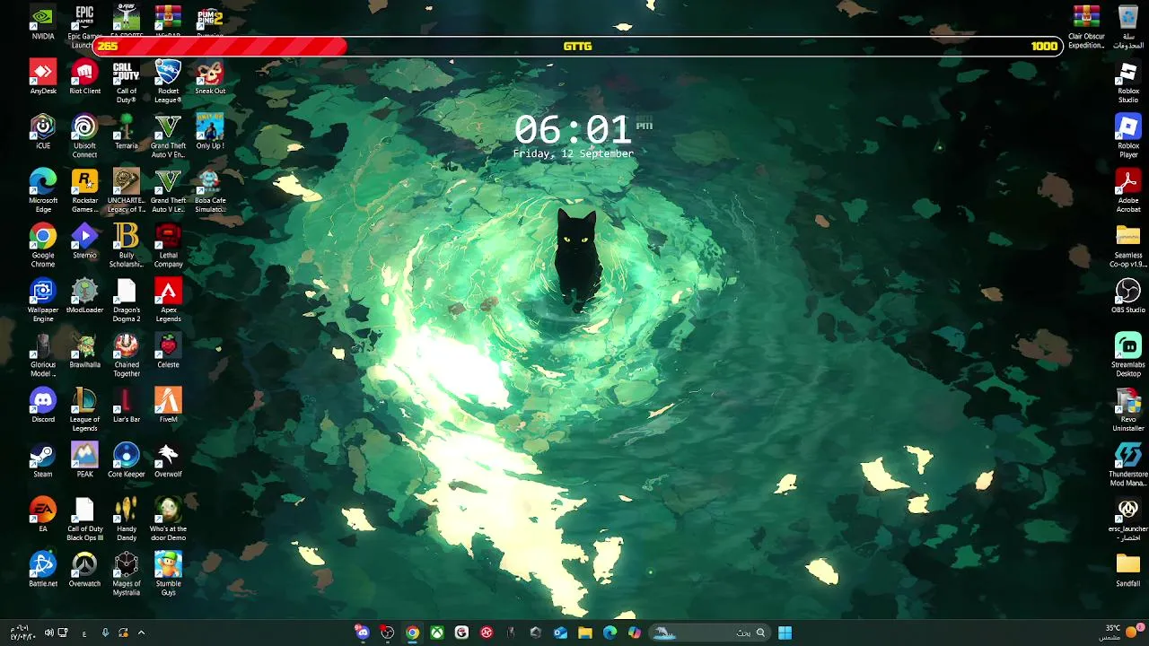Select the Microsoft Edge desktop shortcut

(42, 191)
